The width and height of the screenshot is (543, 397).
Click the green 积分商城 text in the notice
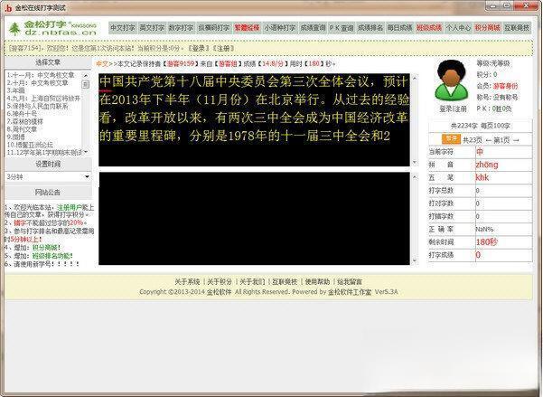click(x=44, y=248)
